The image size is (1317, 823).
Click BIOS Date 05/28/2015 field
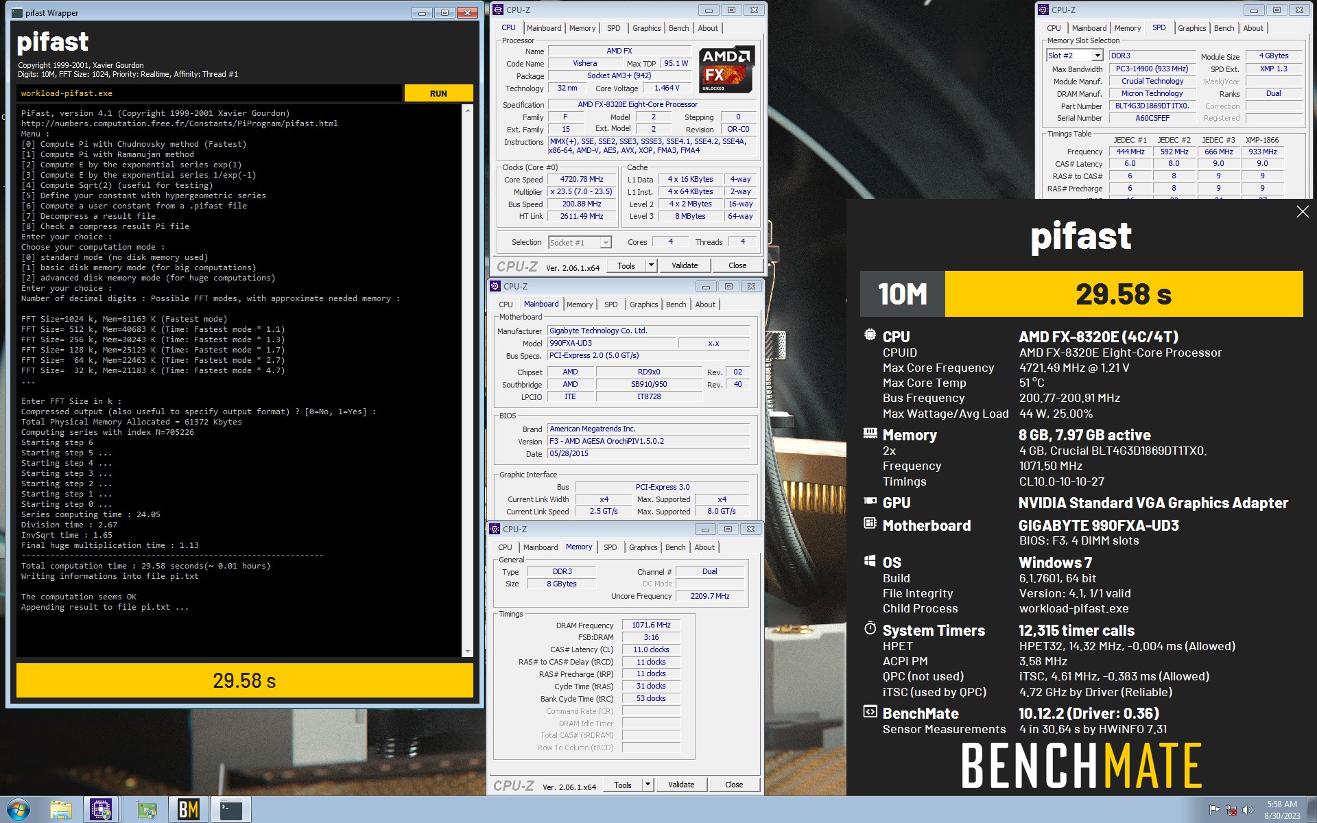point(649,453)
